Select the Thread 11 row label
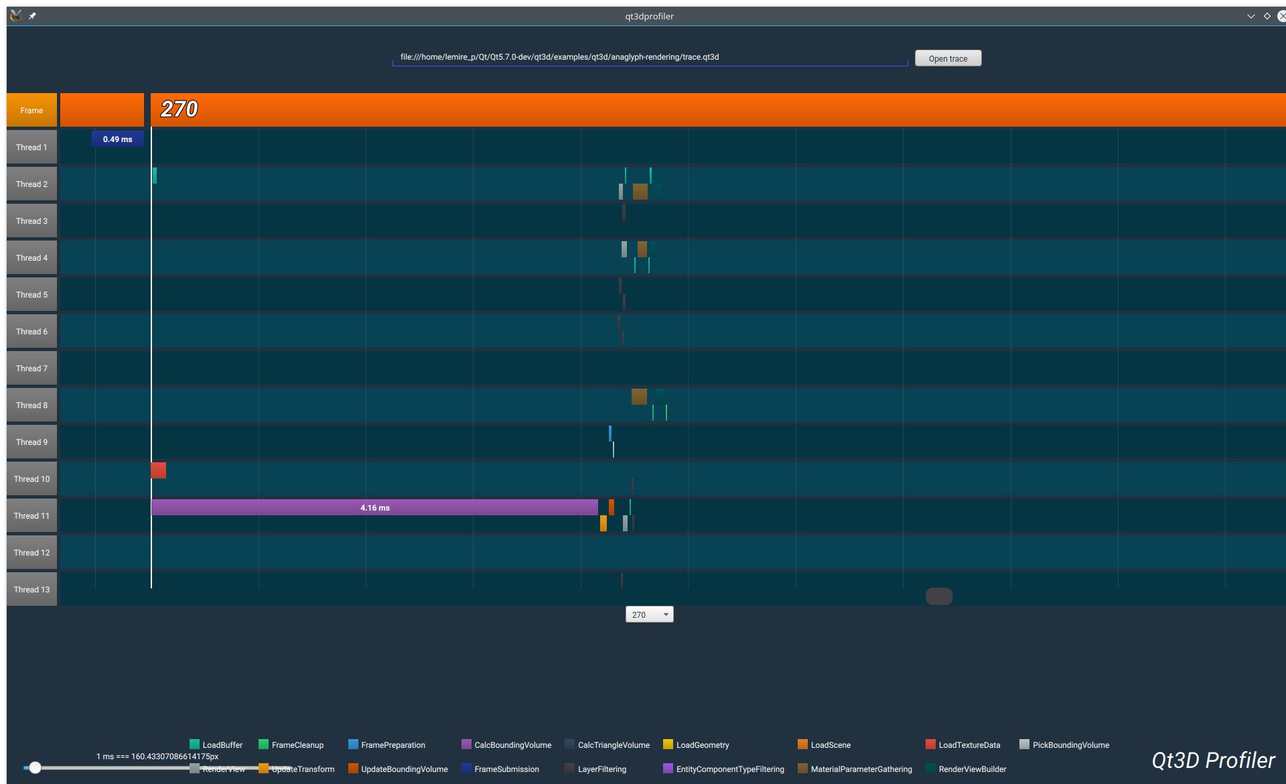 [x=31, y=516]
